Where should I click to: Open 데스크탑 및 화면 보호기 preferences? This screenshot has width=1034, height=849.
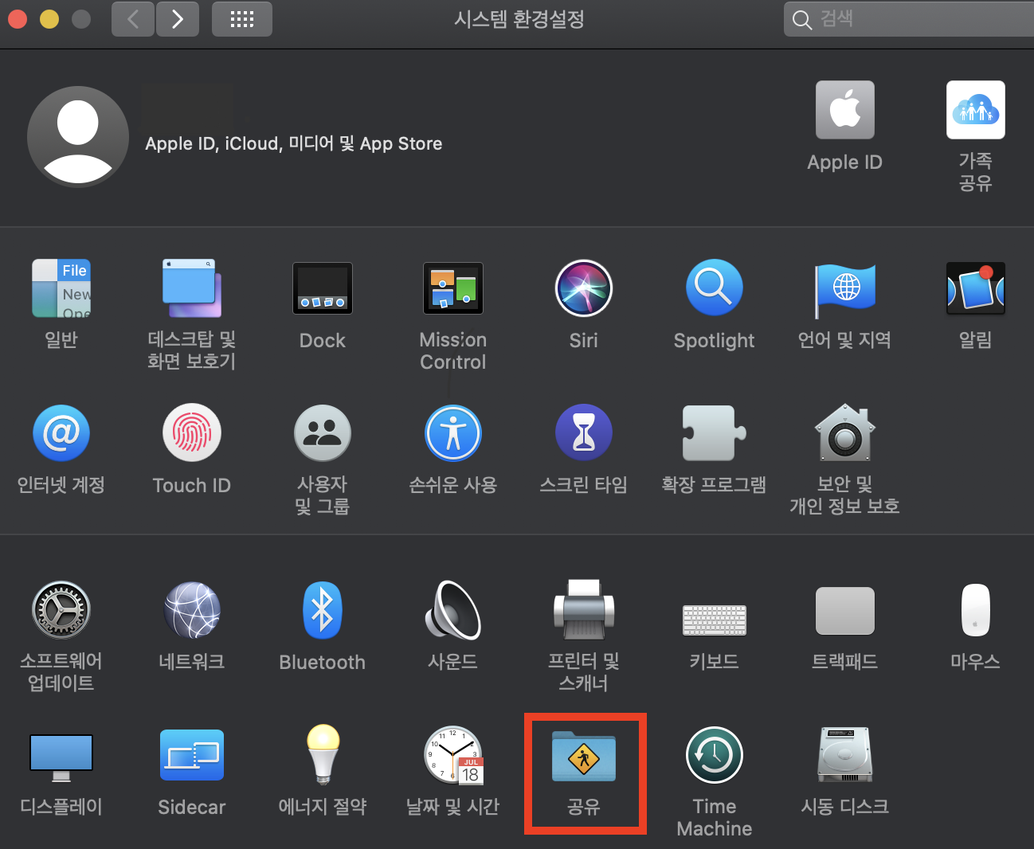tap(192, 288)
